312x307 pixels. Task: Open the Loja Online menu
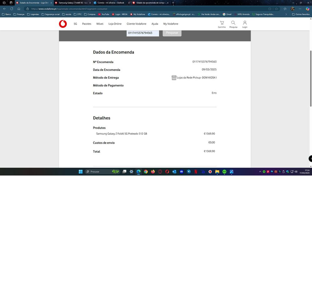tap(115, 24)
